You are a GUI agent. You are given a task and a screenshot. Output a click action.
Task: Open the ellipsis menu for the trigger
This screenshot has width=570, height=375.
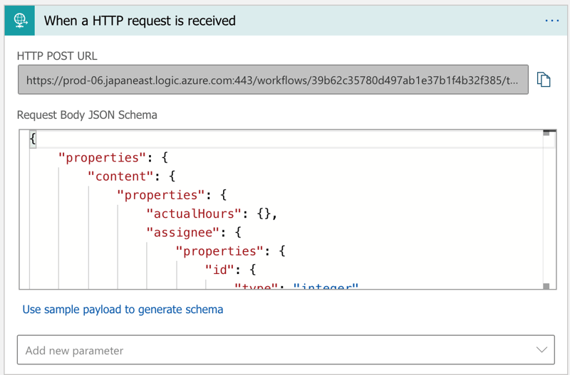tap(551, 21)
